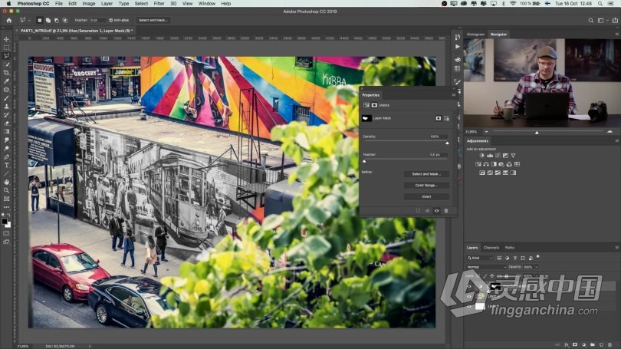Choose Intersect with selection mode
This screenshot has height=349, width=621.
(x=65, y=20)
